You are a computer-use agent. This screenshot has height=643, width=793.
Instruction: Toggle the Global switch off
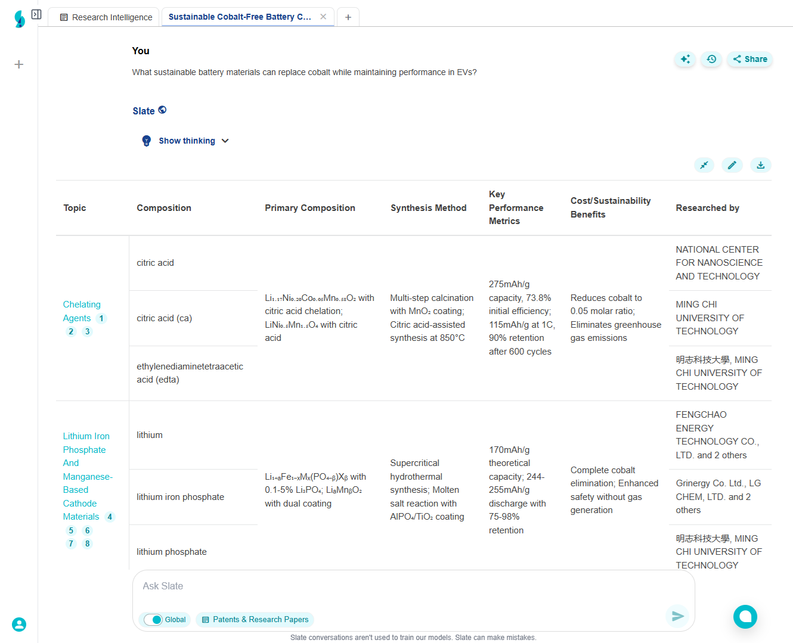click(154, 620)
